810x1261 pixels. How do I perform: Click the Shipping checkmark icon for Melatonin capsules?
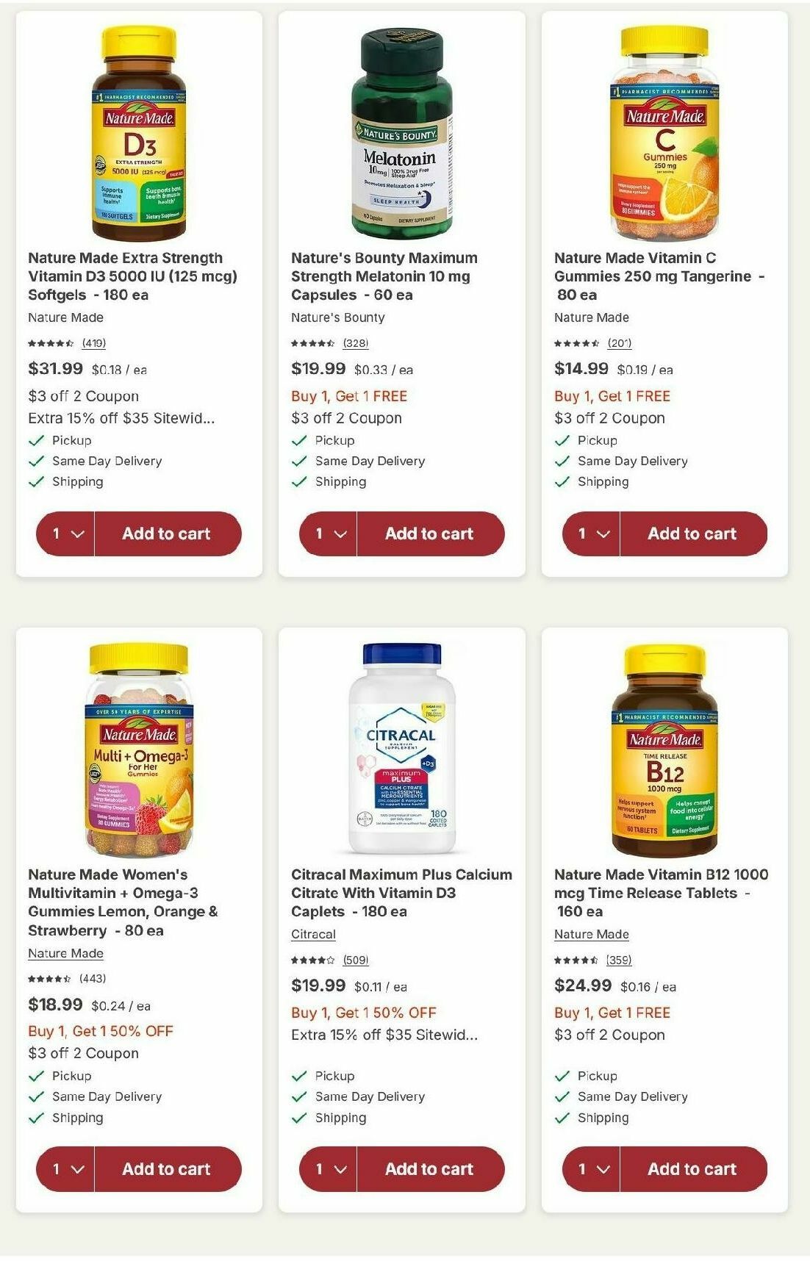click(x=298, y=481)
